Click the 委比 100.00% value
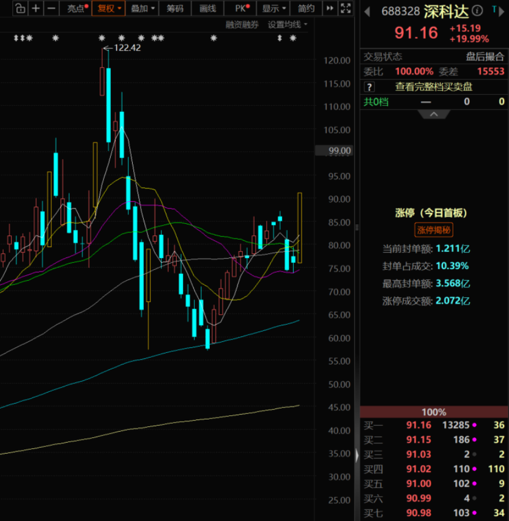 click(x=414, y=72)
